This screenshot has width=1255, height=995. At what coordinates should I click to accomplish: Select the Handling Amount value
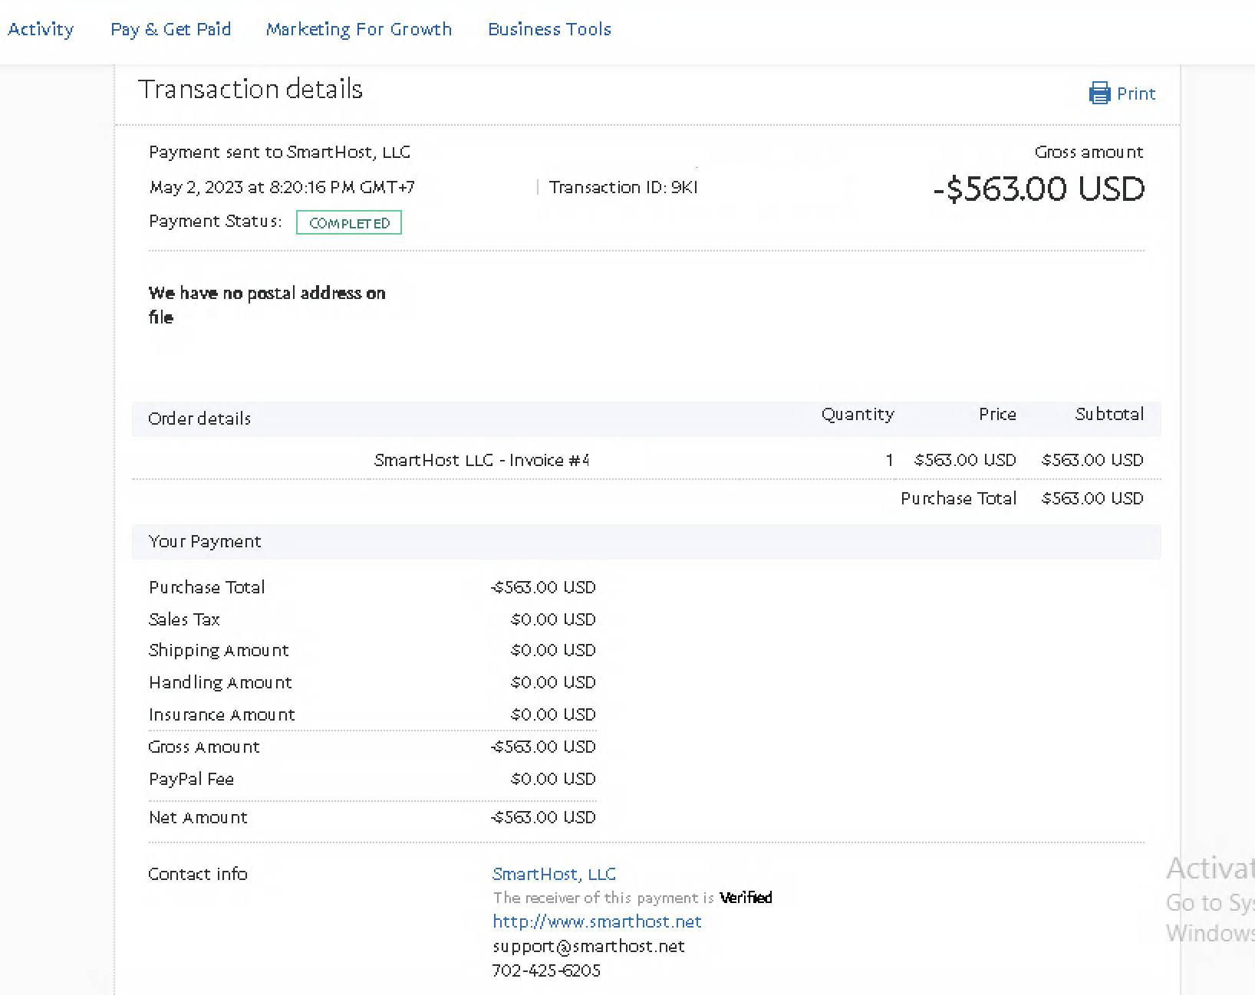[x=553, y=682]
